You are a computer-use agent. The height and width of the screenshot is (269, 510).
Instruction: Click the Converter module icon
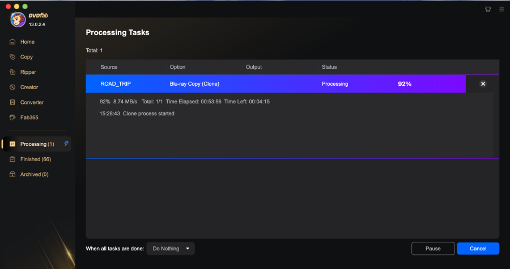pos(12,103)
